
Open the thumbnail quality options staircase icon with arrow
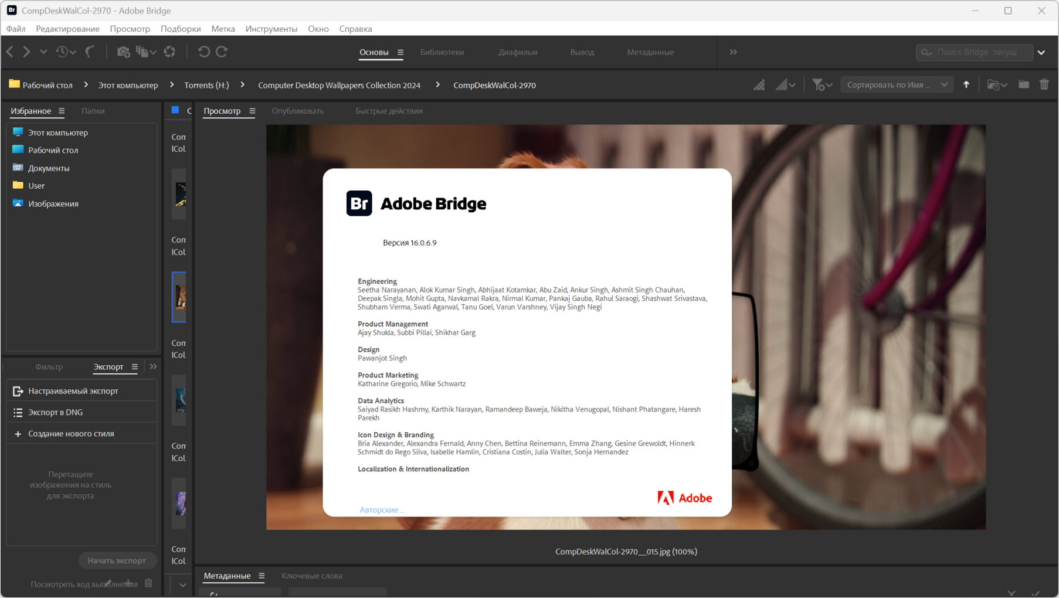785,85
